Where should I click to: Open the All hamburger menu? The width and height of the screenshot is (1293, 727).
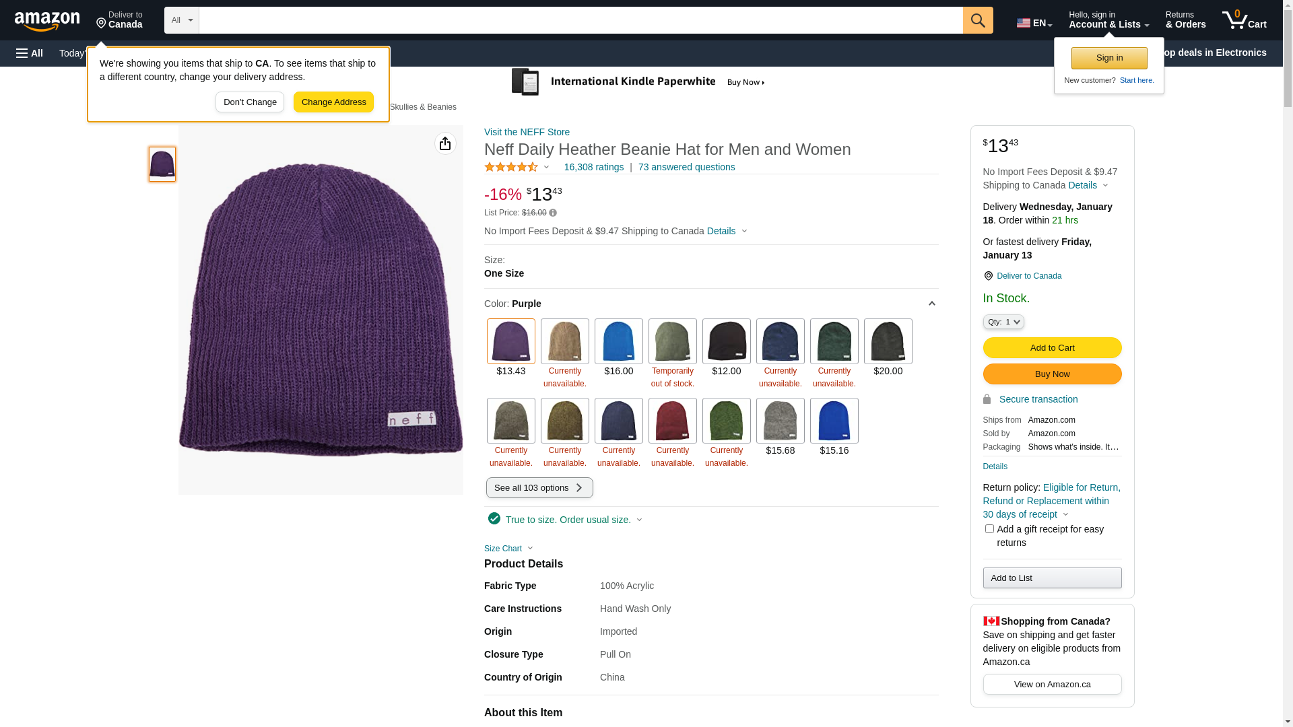30,53
